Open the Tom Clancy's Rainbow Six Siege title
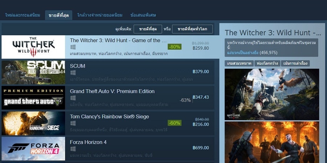Viewport: 327px width, 163px height. point(109,117)
